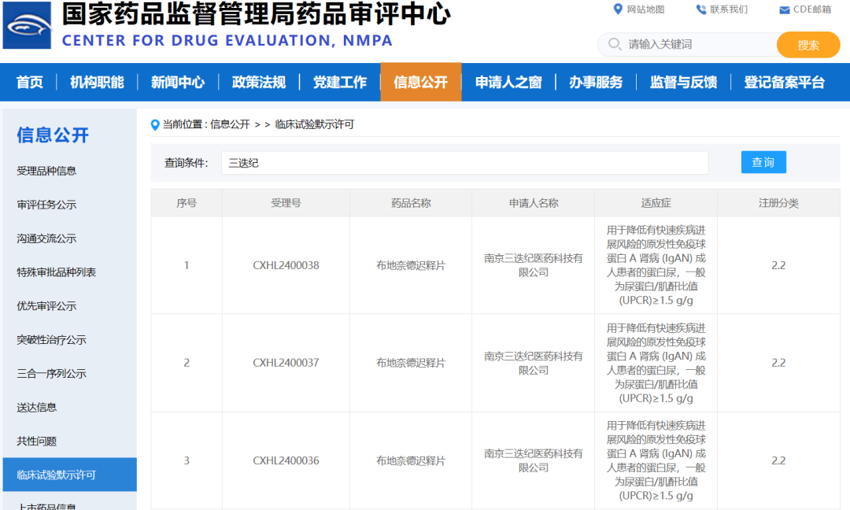Open 上市药品信息 at sidebar bottom

coord(47,505)
